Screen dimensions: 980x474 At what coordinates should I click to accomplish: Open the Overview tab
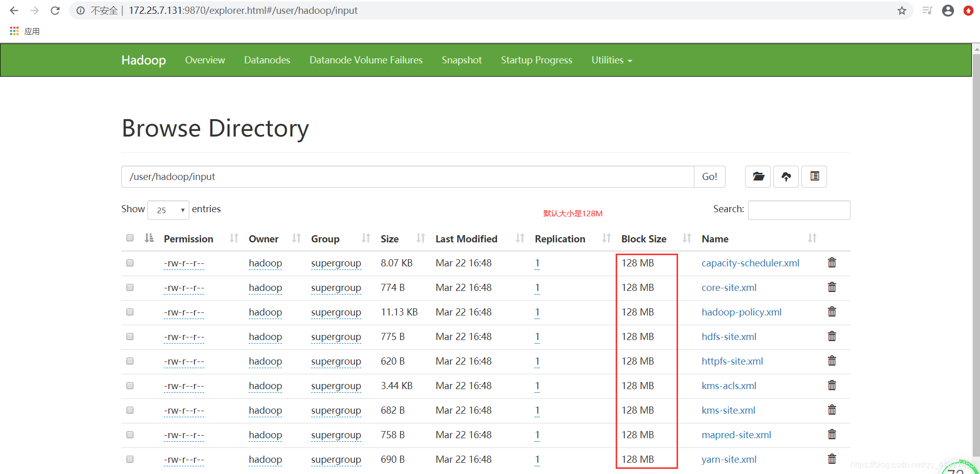coord(205,60)
